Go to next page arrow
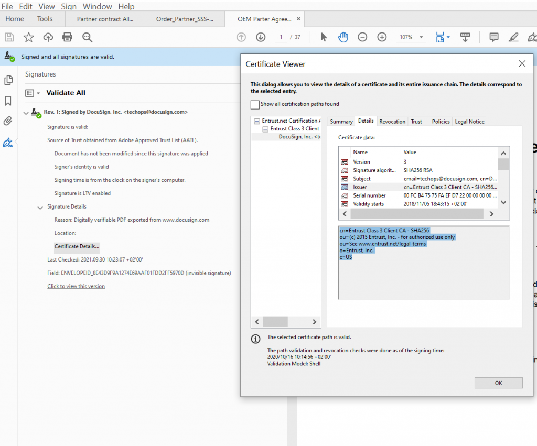This screenshot has height=446, width=537. coord(261,37)
